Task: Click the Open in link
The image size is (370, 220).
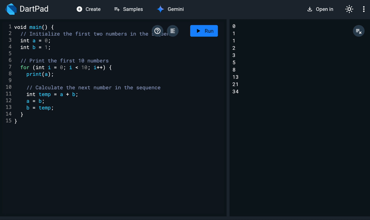Action: click(x=324, y=9)
